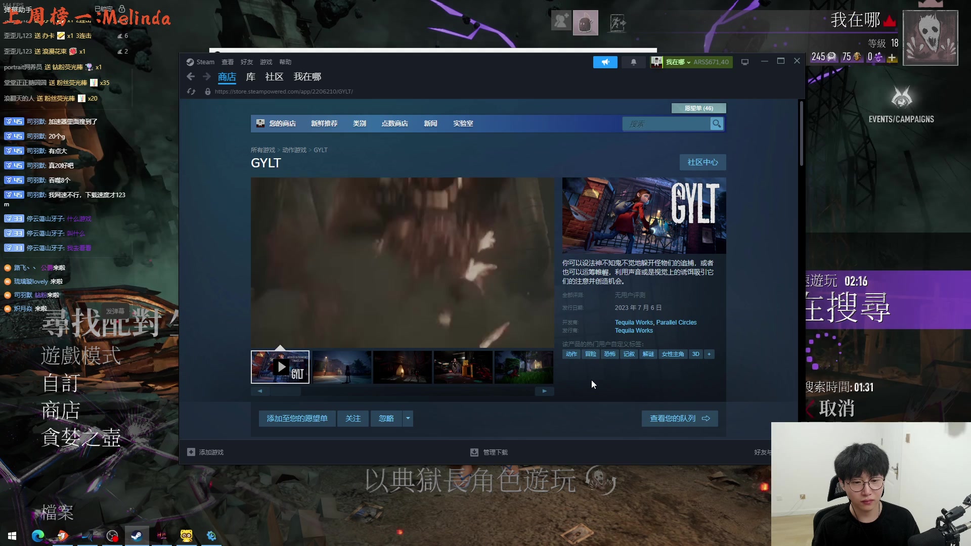Open the Manage Downloads icon
This screenshot has height=546, width=971.
click(x=474, y=452)
